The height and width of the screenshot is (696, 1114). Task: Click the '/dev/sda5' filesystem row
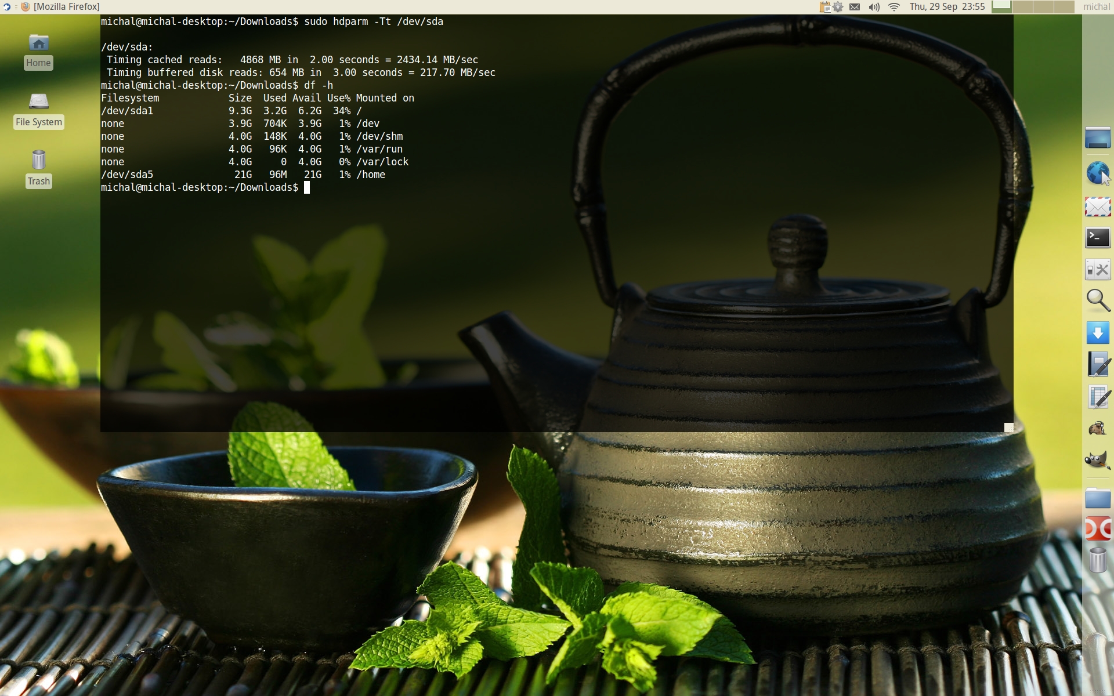coord(243,175)
